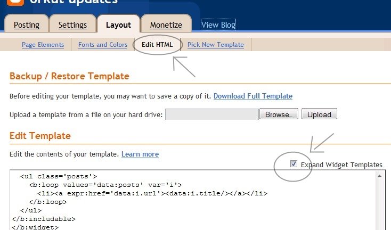Image resolution: width=391 pixels, height=230 pixels.
Task: Open the Posting tab
Action: [27, 25]
